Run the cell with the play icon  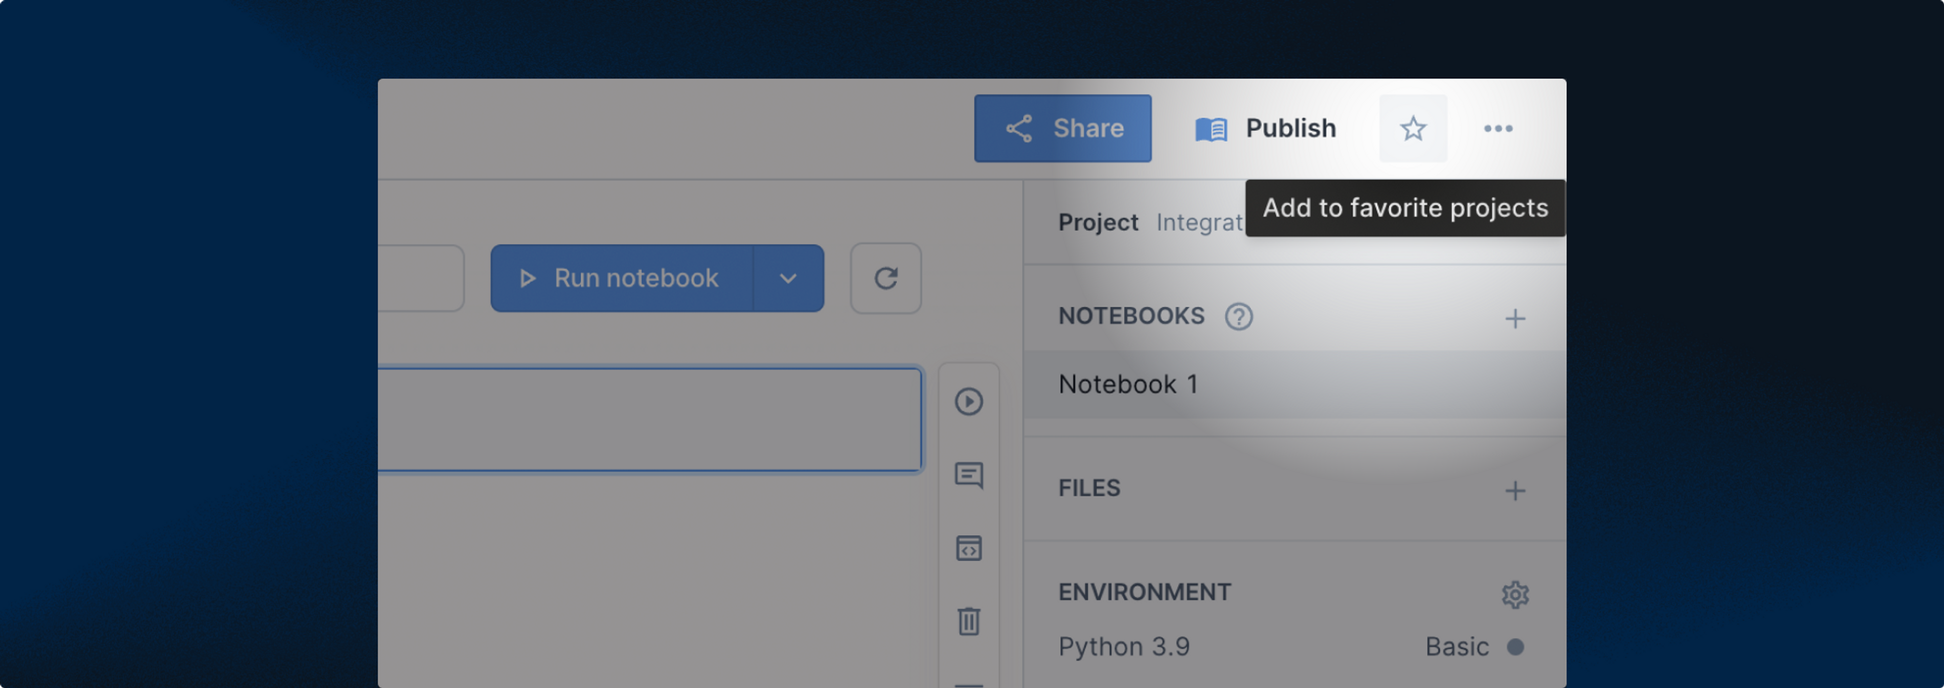[969, 401]
